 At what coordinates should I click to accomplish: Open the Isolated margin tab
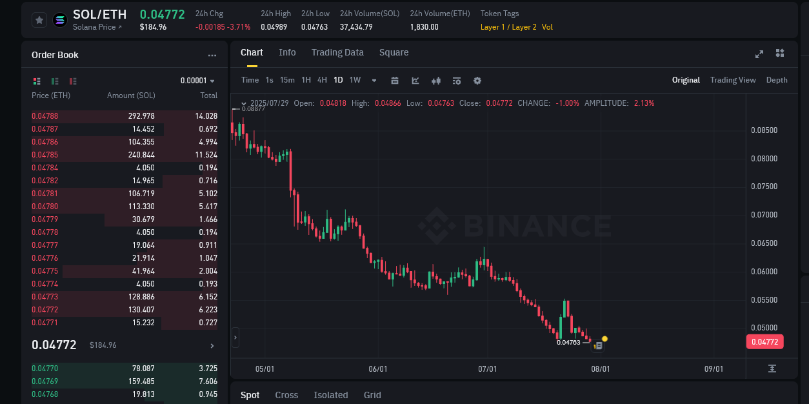pos(331,395)
